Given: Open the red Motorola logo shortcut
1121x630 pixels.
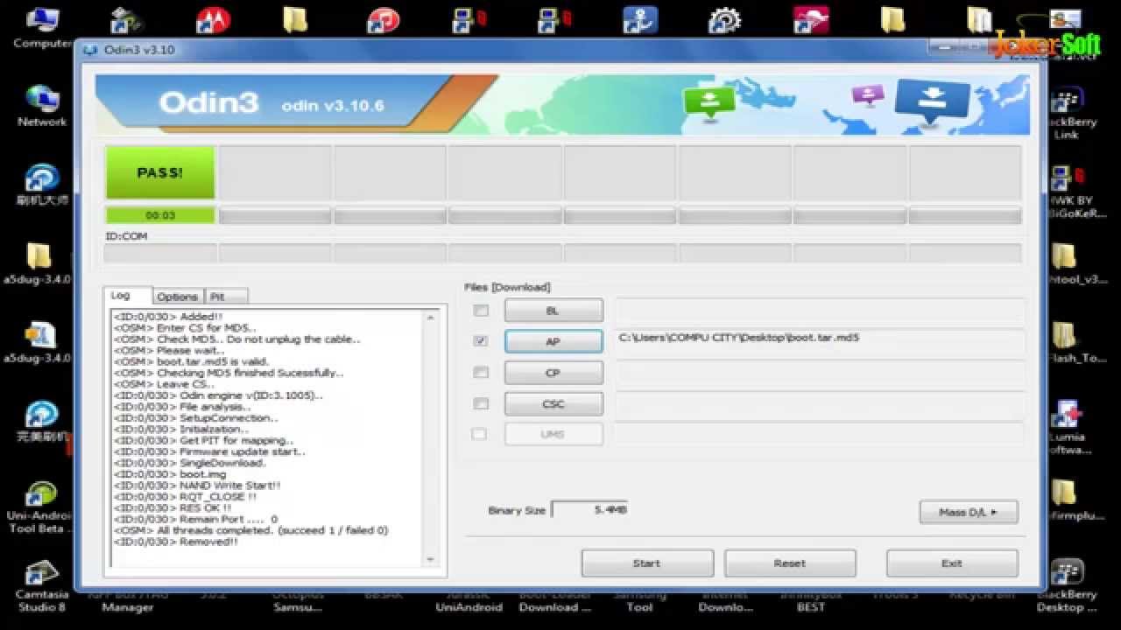Looking at the screenshot, I should pyautogui.click(x=214, y=19).
